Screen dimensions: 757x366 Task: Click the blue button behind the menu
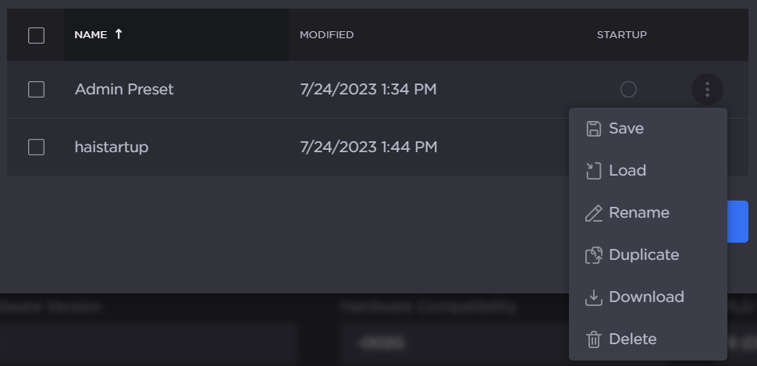[x=737, y=222]
